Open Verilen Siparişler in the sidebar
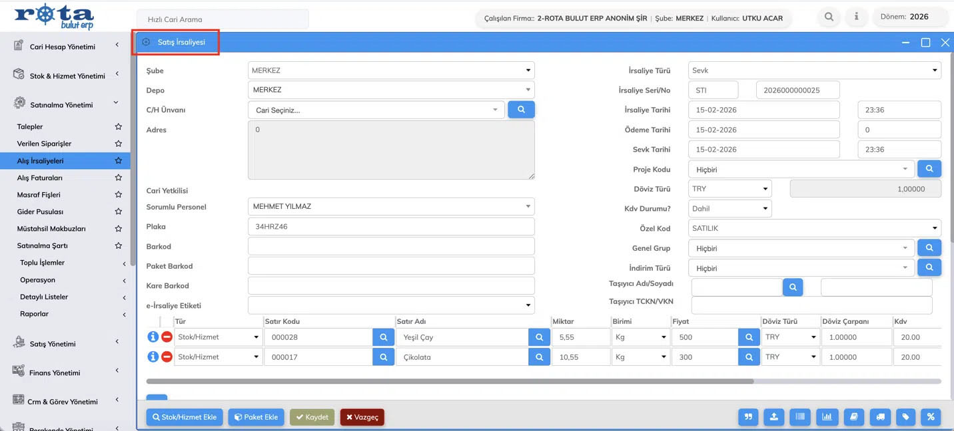Viewport: 954px width, 431px height. point(44,144)
